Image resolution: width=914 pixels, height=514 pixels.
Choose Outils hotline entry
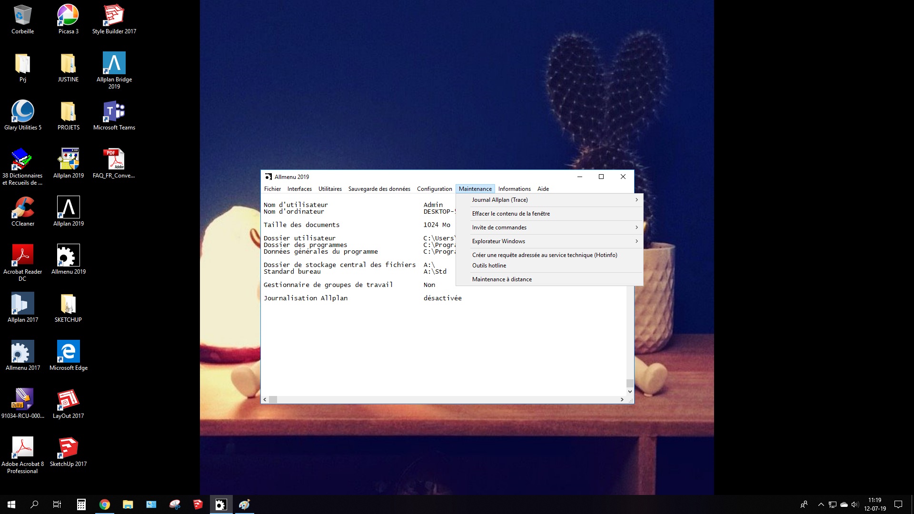point(549,266)
